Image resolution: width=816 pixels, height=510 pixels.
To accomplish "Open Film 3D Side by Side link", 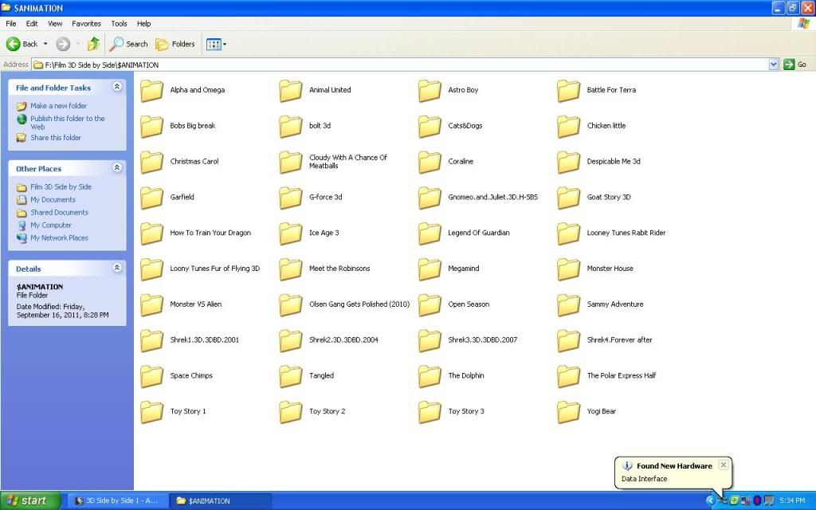I will click(x=61, y=186).
